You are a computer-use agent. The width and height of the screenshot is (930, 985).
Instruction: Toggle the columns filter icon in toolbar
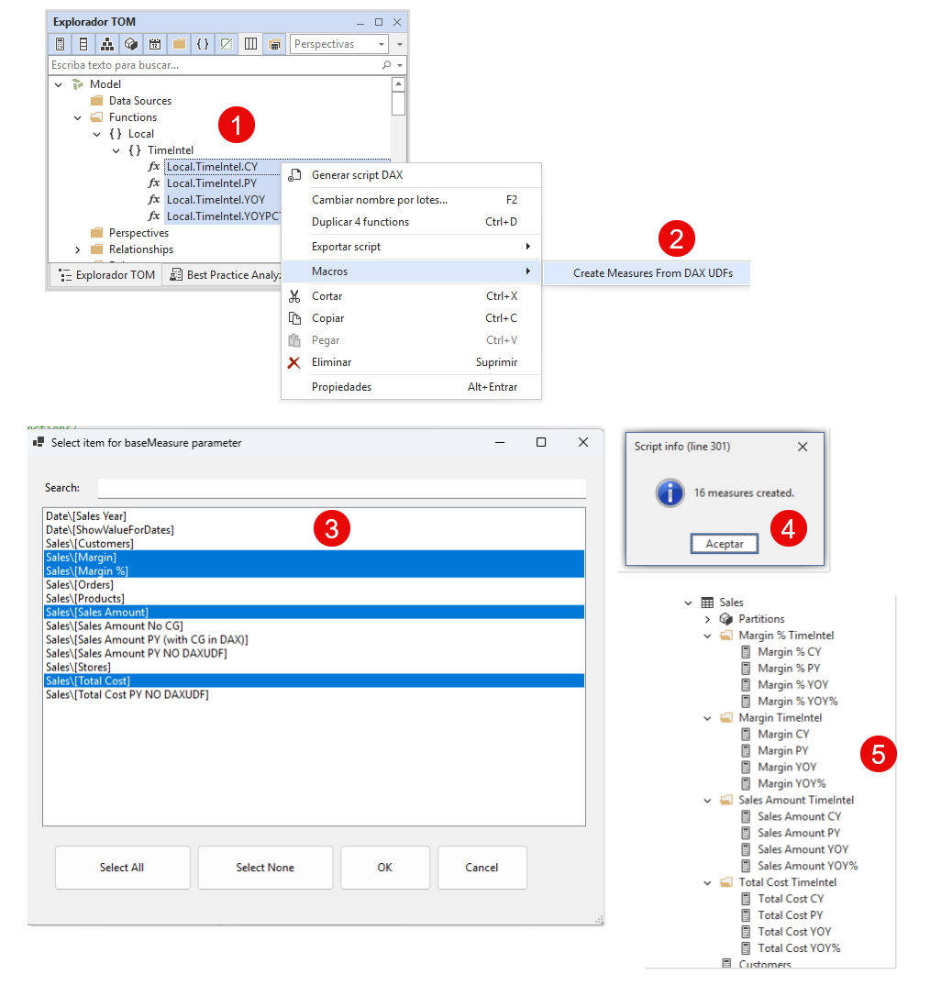point(83,44)
